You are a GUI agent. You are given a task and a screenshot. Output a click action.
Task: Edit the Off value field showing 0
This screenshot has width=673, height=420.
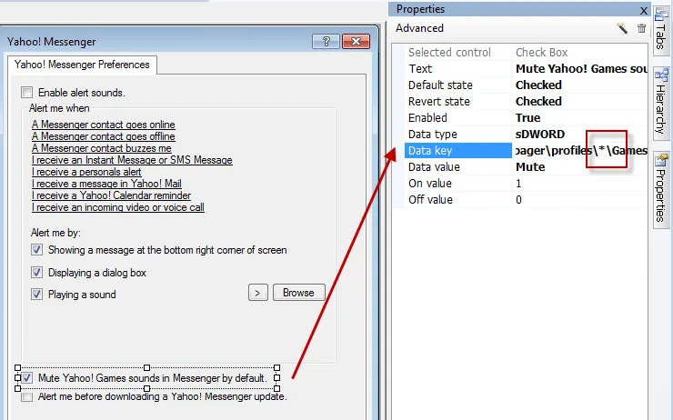[x=581, y=199]
